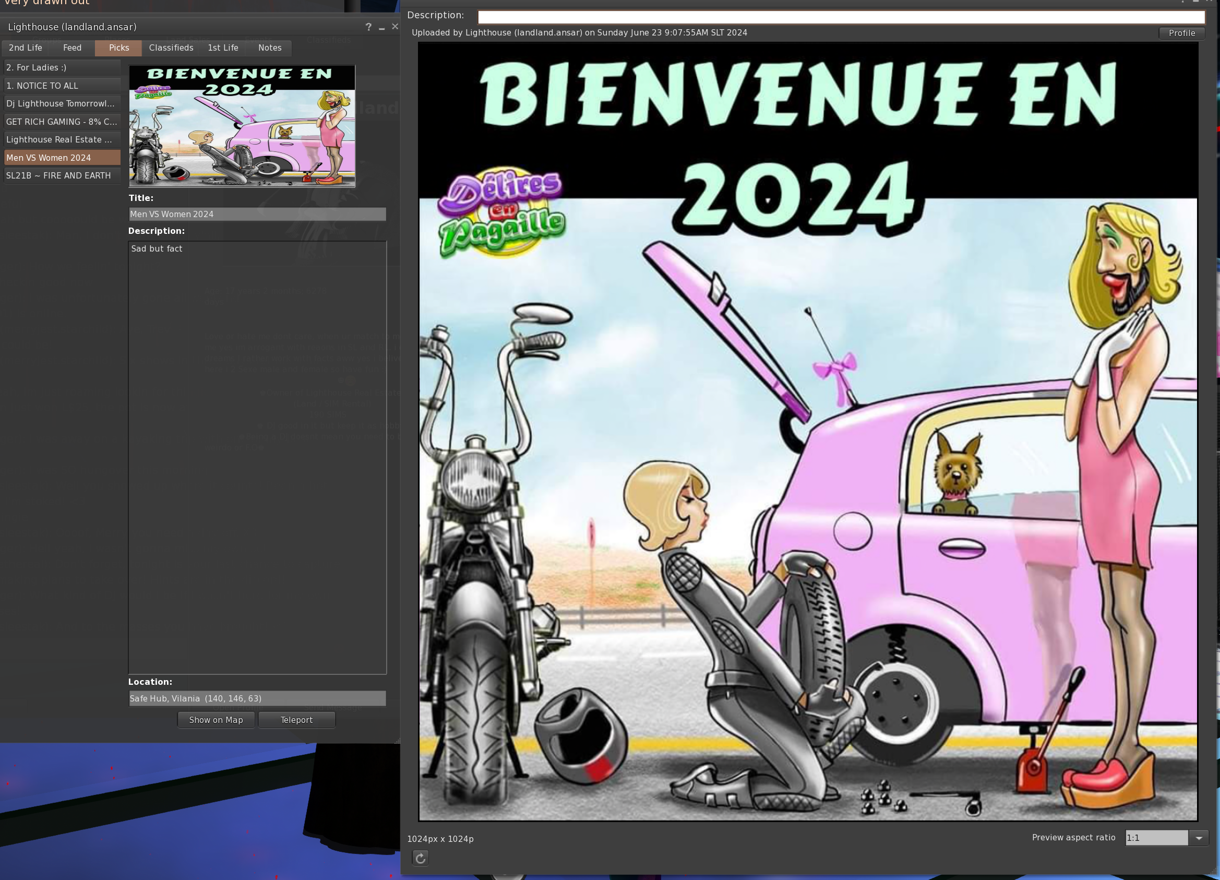Click the 'Sad but fact' pick description box
Screen dimensions: 1220x880
point(257,457)
